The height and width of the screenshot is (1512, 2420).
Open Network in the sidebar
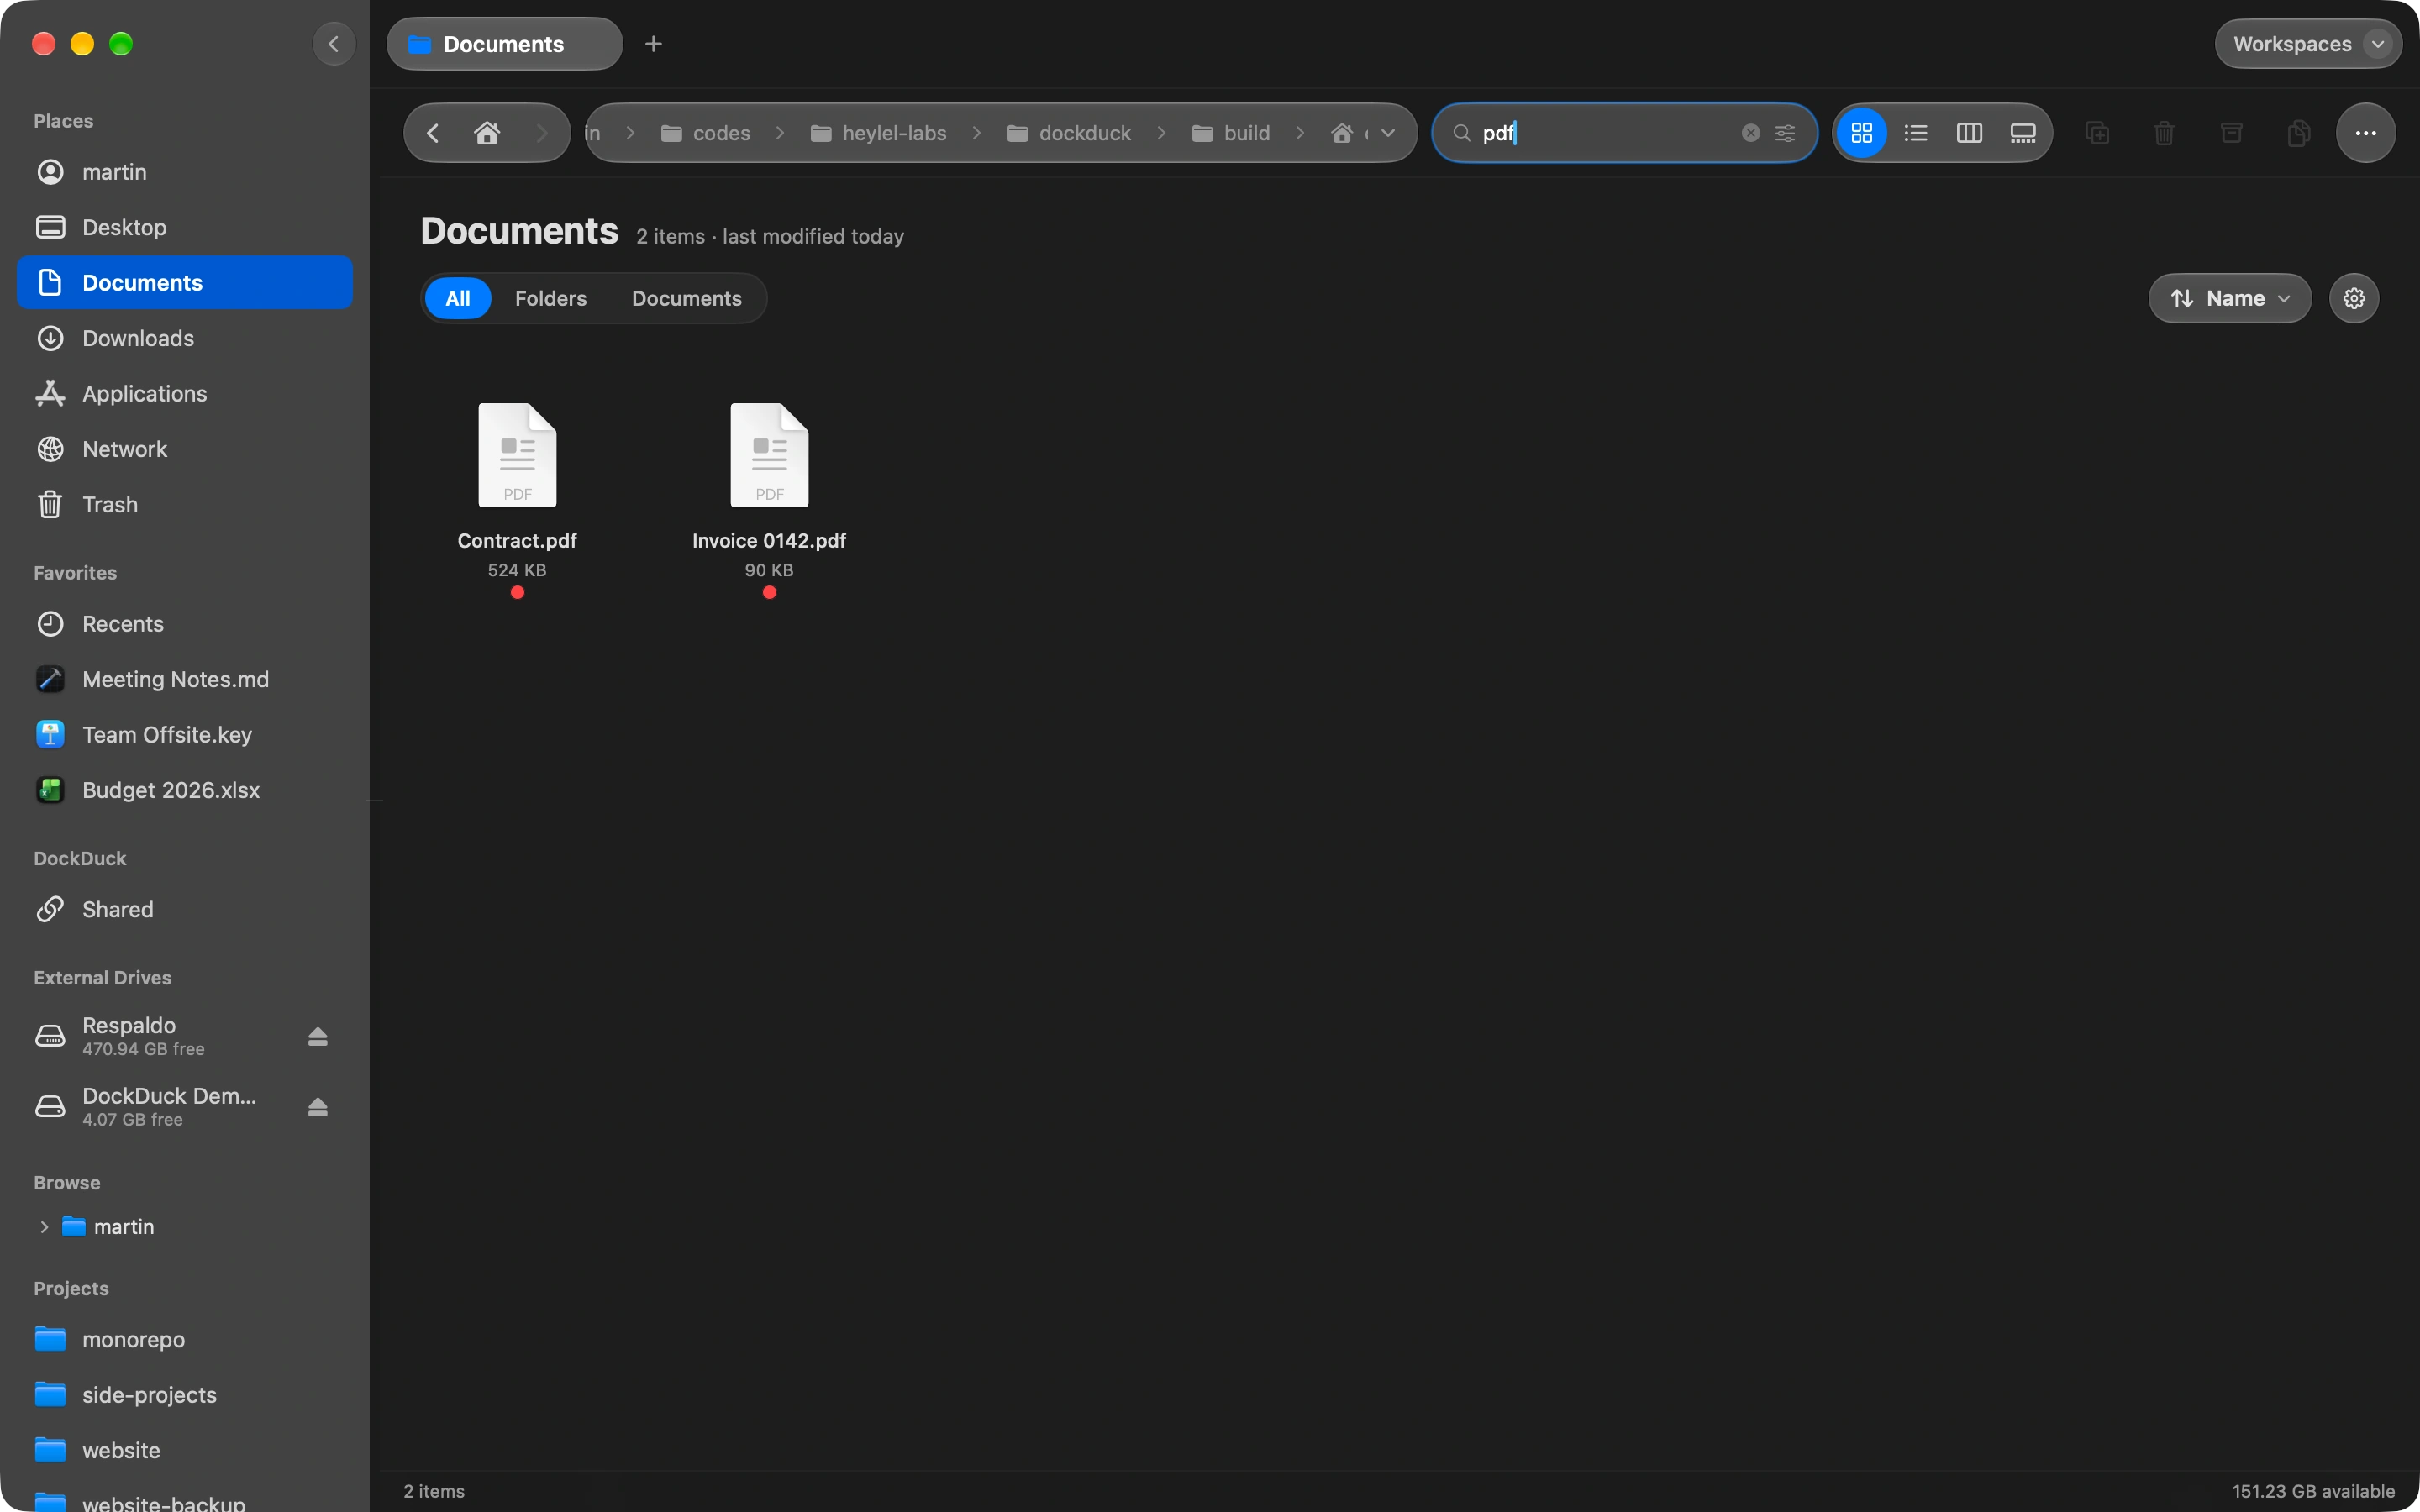coord(185,449)
